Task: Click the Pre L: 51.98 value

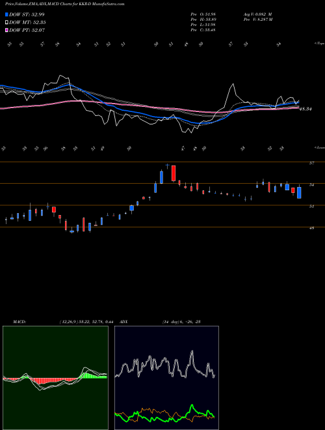Action: click(x=203, y=25)
